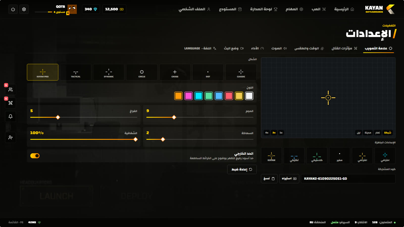This screenshot has height=227, width=404.
Task: Switch preview background to ليل
Action: pos(359,133)
